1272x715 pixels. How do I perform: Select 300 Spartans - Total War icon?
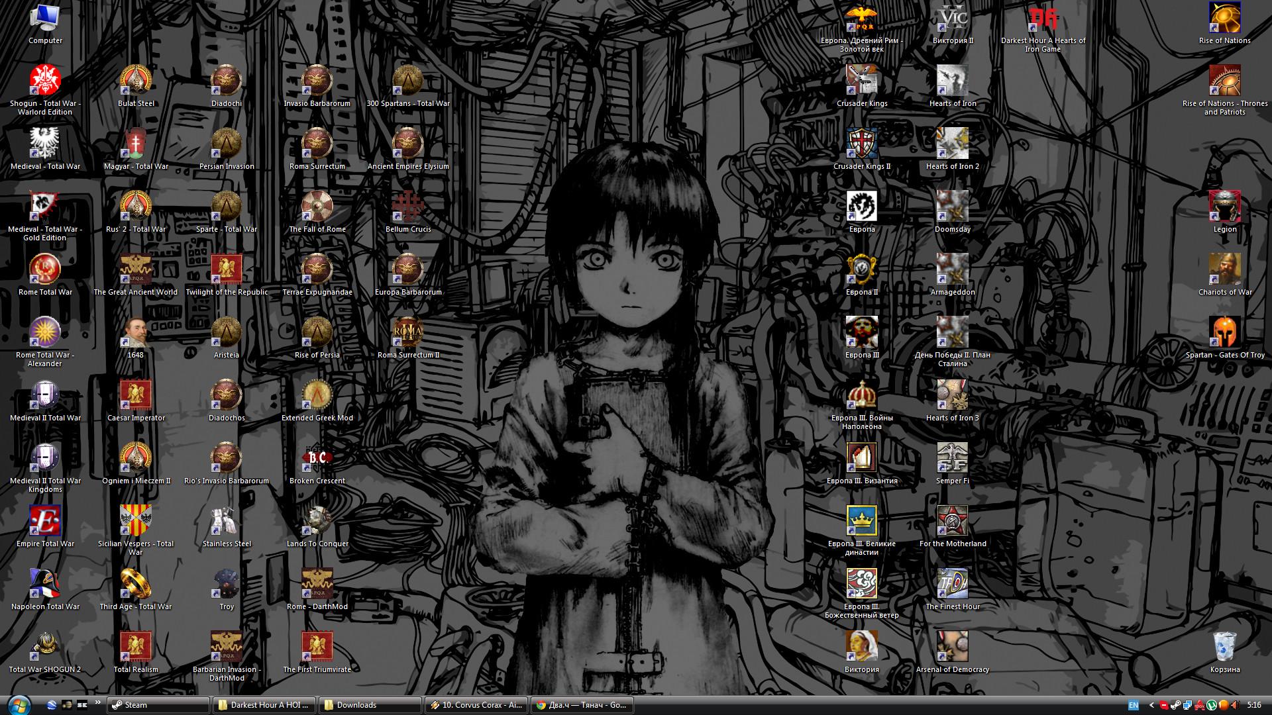click(408, 86)
